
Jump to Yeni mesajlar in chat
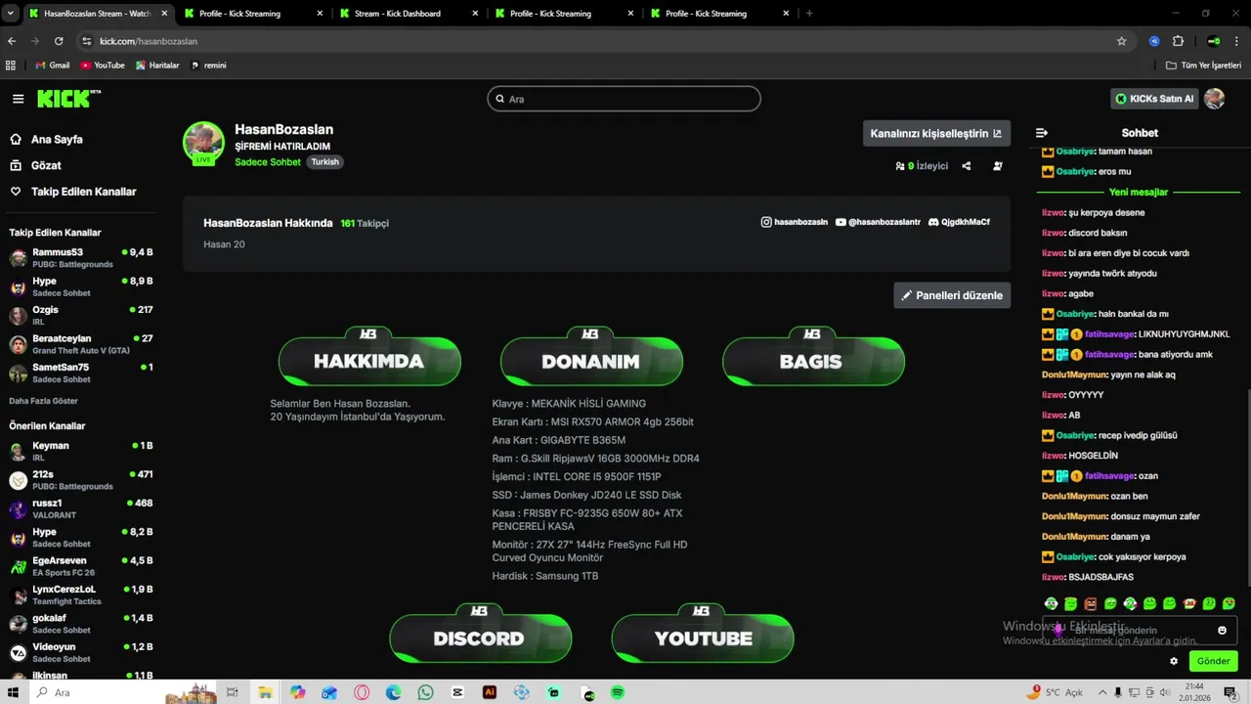tap(1139, 193)
